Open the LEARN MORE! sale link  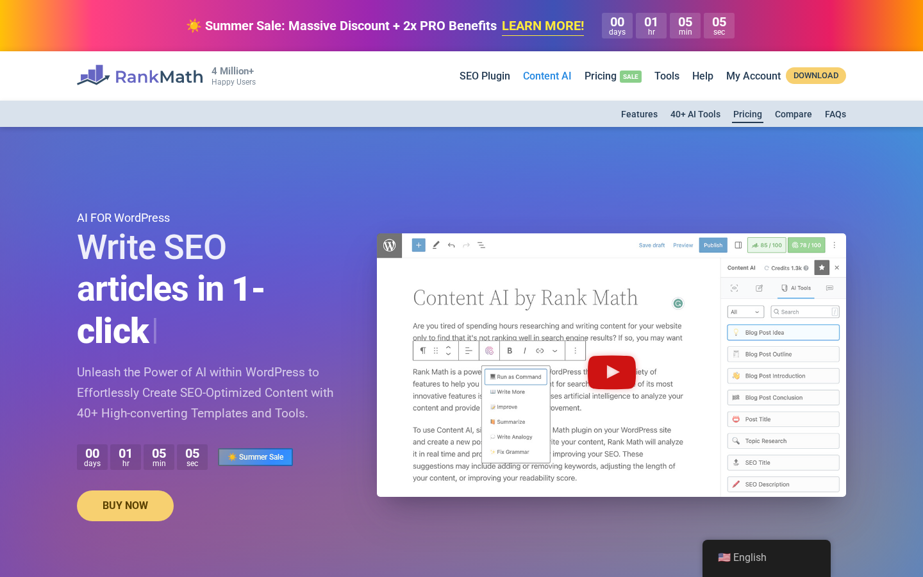tap(543, 26)
